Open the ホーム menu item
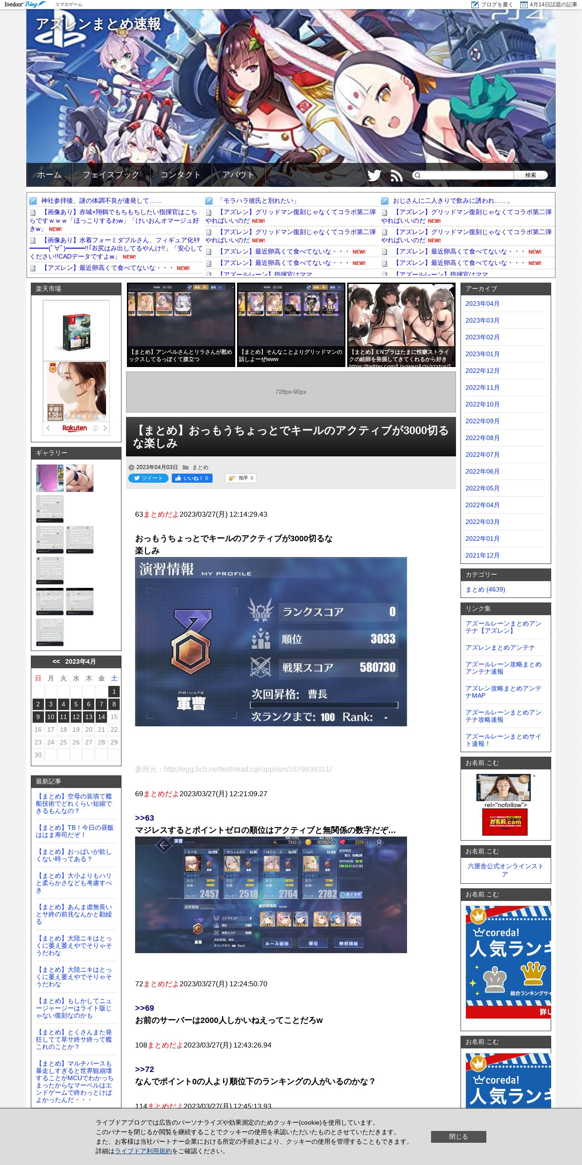 (x=49, y=175)
